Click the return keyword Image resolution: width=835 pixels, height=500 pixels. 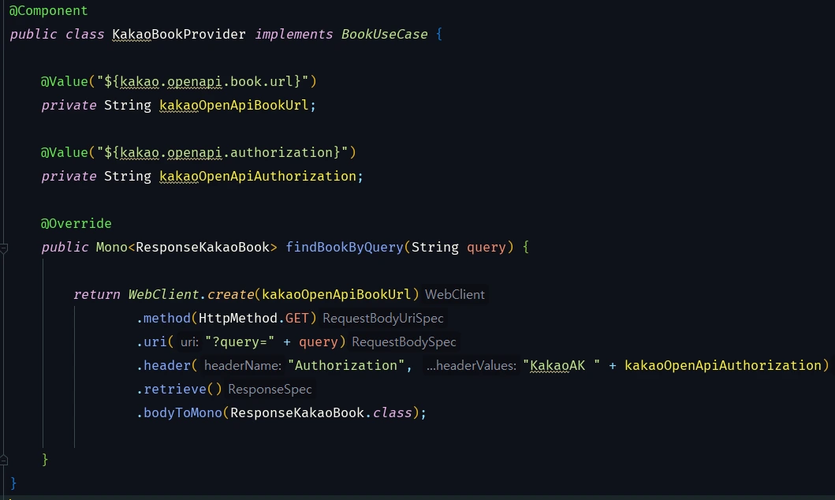[x=96, y=294]
